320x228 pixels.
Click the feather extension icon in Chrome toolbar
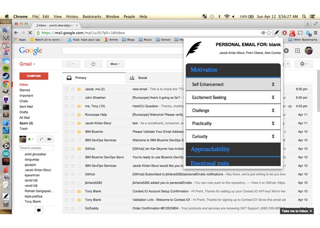point(277,32)
